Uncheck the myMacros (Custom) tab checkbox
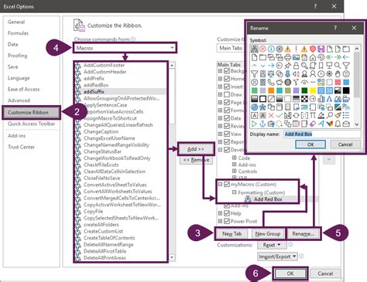The height and width of the screenshot is (282, 367). click(227, 184)
